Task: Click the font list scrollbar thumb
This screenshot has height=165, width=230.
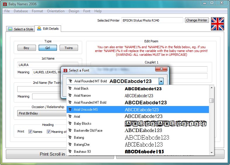Action: pyautogui.click(x=211, y=100)
